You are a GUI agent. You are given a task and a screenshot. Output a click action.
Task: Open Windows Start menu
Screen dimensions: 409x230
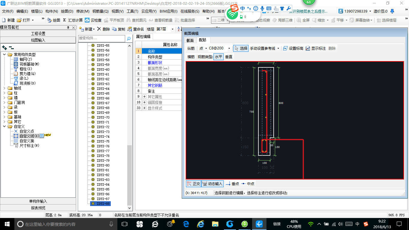(7, 224)
